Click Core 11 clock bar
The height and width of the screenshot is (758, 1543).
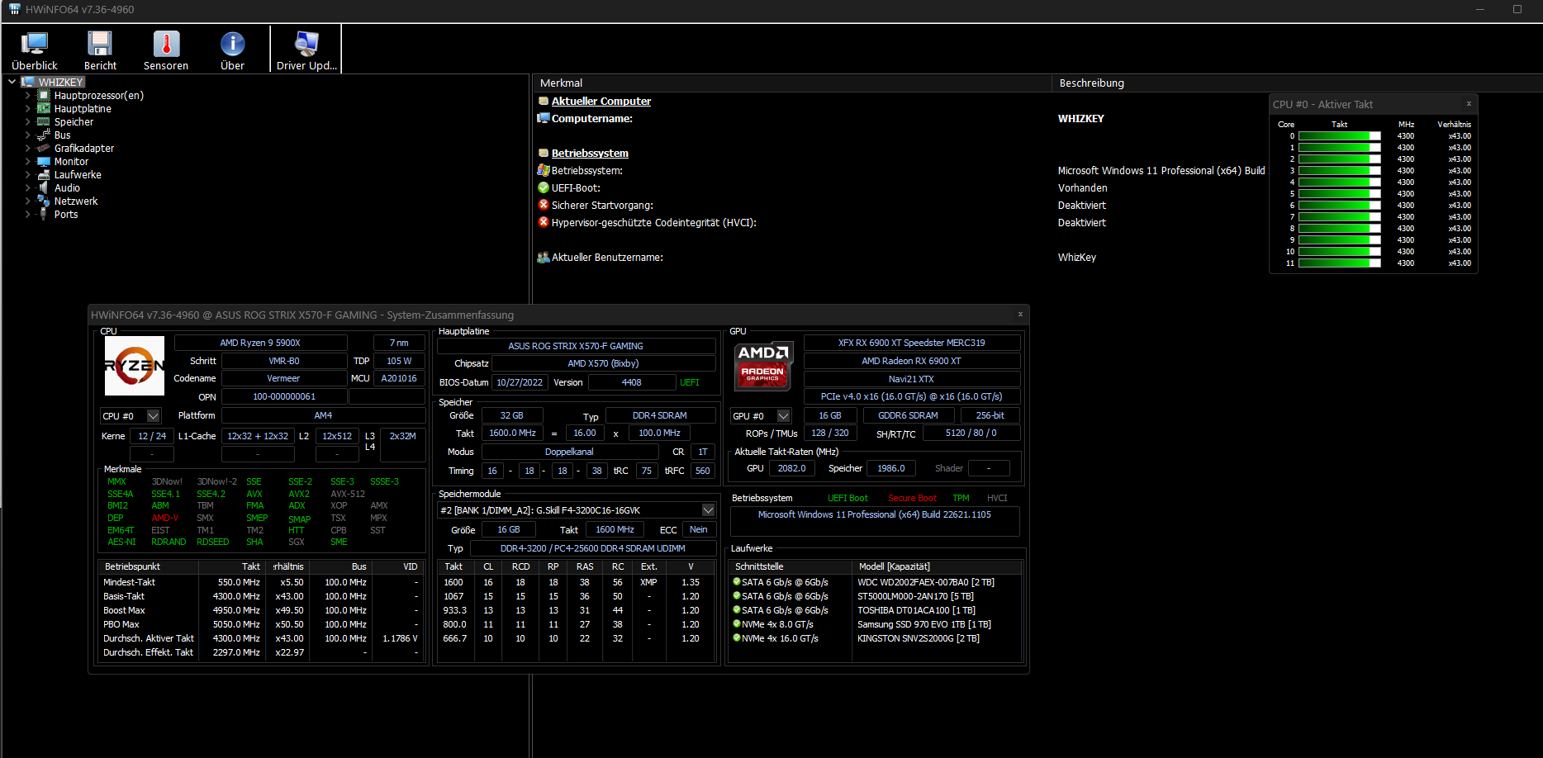click(1339, 263)
